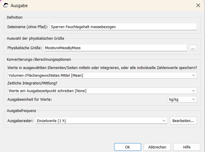Click the Delphin app icon in title bar
The image size is (205, 152).
(6, 6)
